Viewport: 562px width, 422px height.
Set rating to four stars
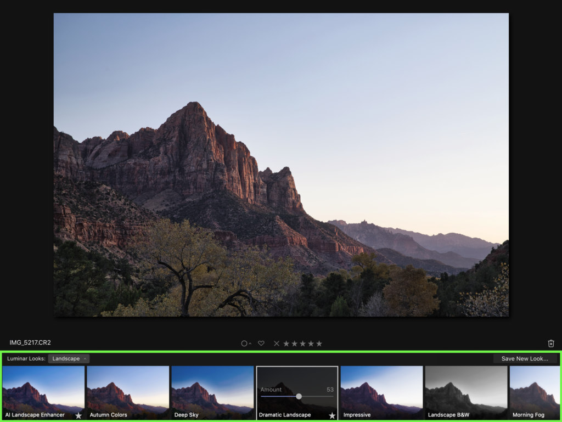(x=311, y=343)
